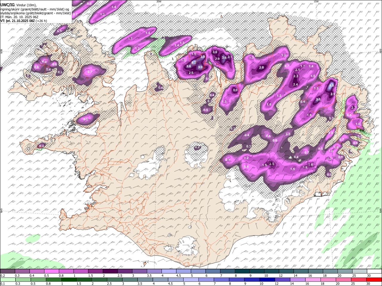
Task: Select the 'VT: þri. 21.10.2025 08Z' text
Action: click(18, 21)
